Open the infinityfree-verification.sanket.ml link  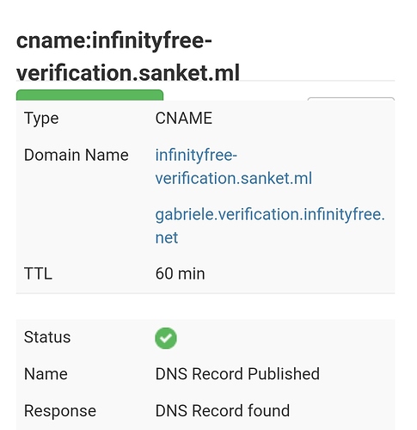233,167
